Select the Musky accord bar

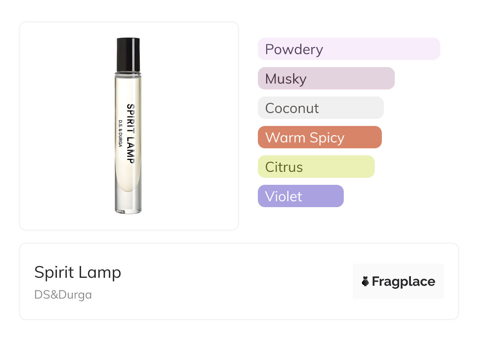[x=326, y=78]
